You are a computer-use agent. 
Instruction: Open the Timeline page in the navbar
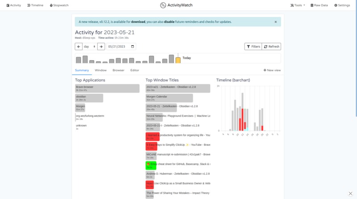pos(35,5)
